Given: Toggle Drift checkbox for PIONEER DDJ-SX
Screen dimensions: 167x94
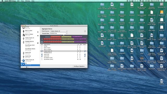Looking at the screenshot, I should pyautogui.click(x=85, y=53).
